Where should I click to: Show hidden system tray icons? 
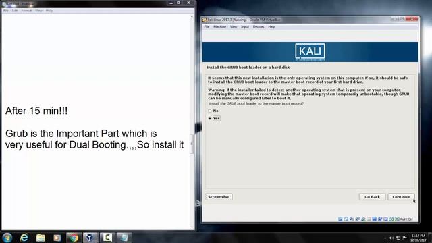(x=385, y=238)
